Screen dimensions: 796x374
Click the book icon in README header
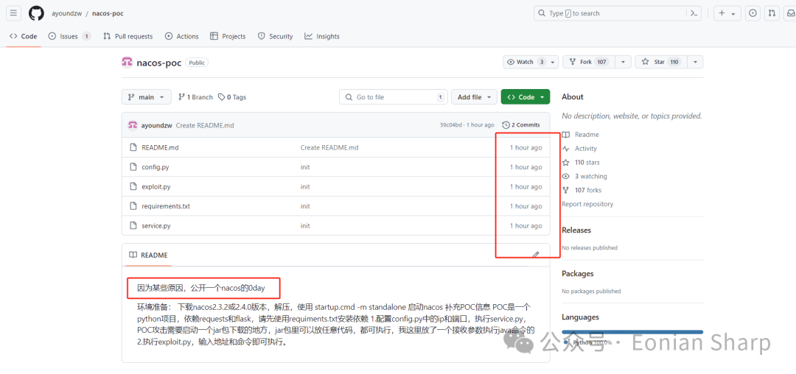(x=133, y=255)
